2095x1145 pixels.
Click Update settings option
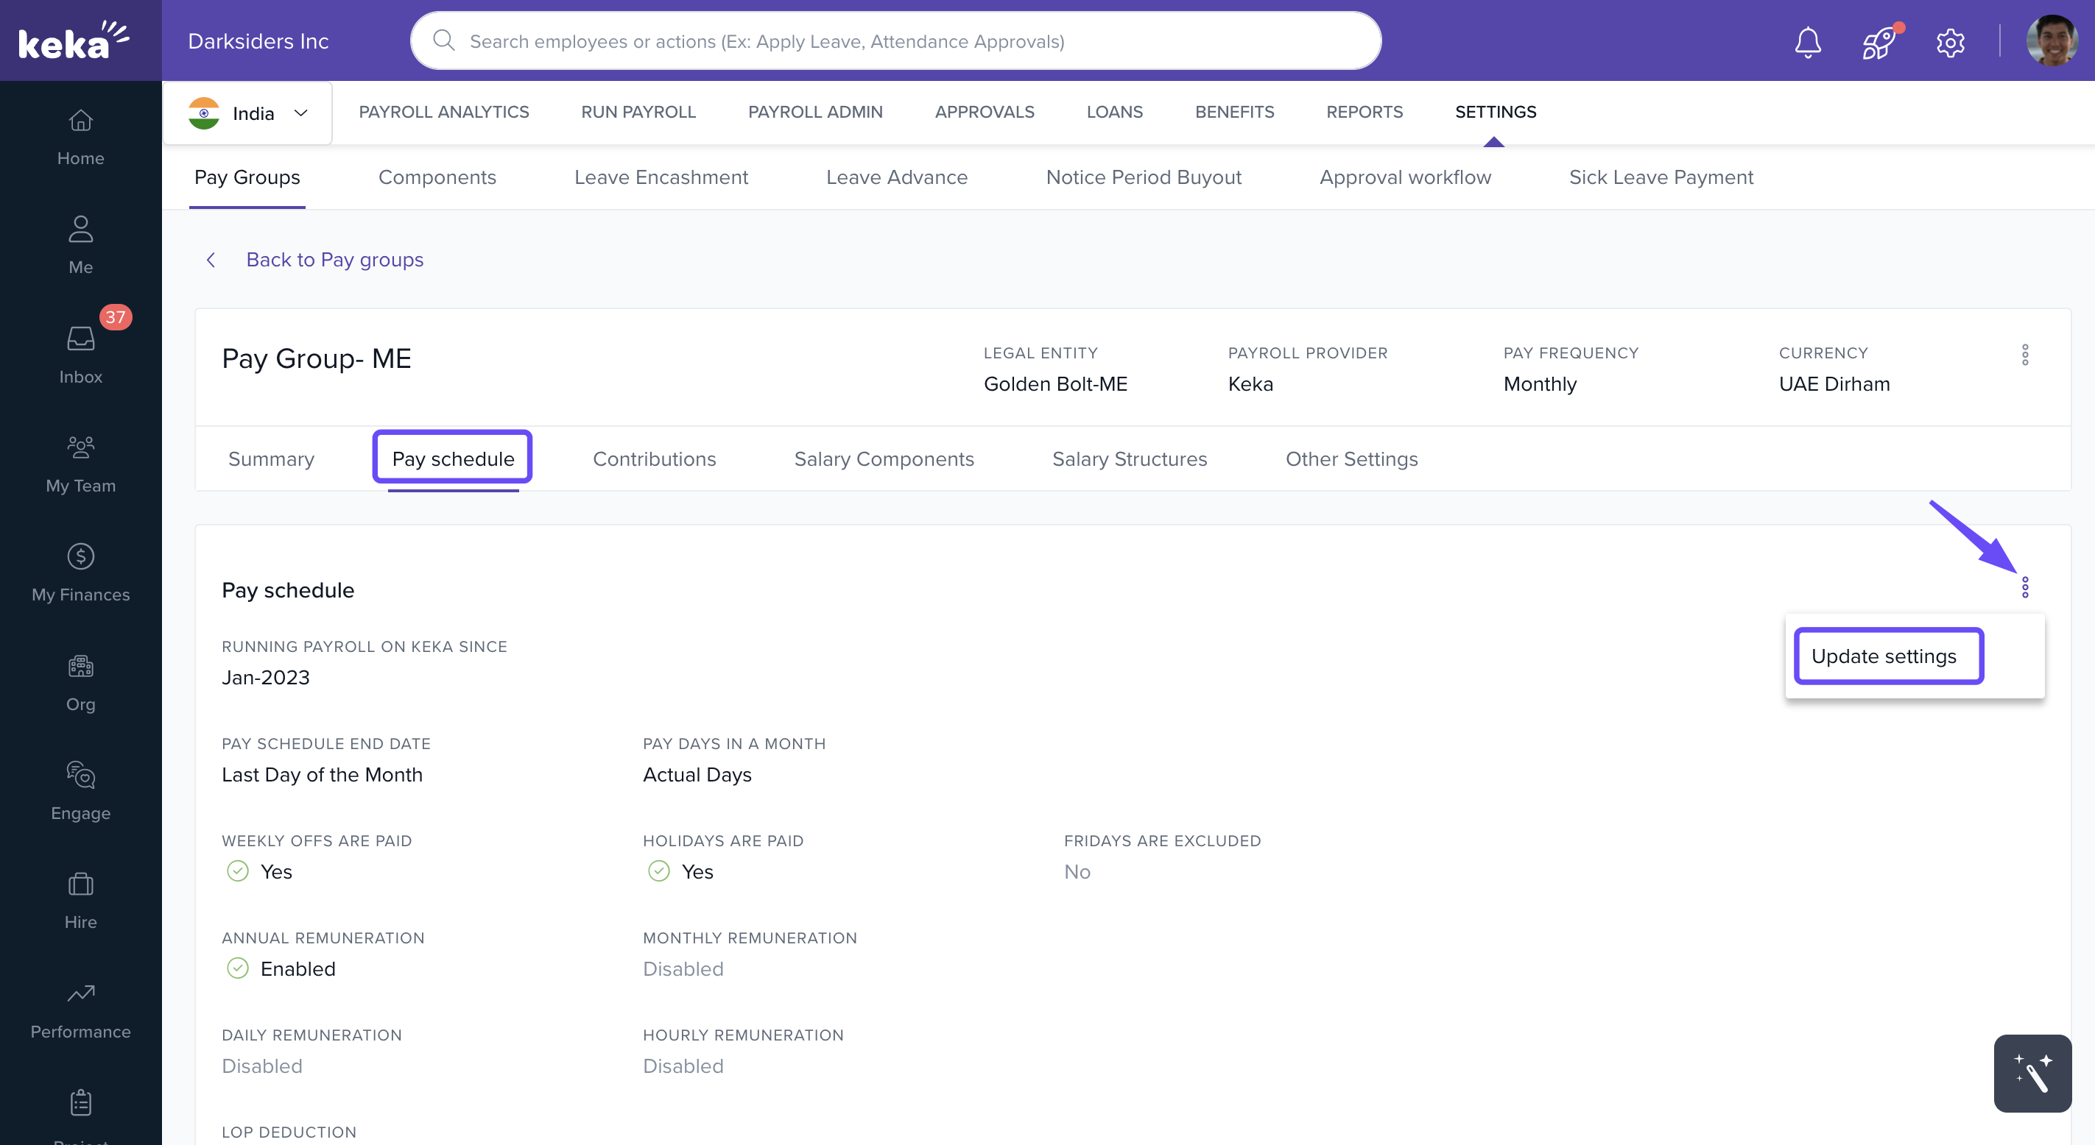point(1883,656)
